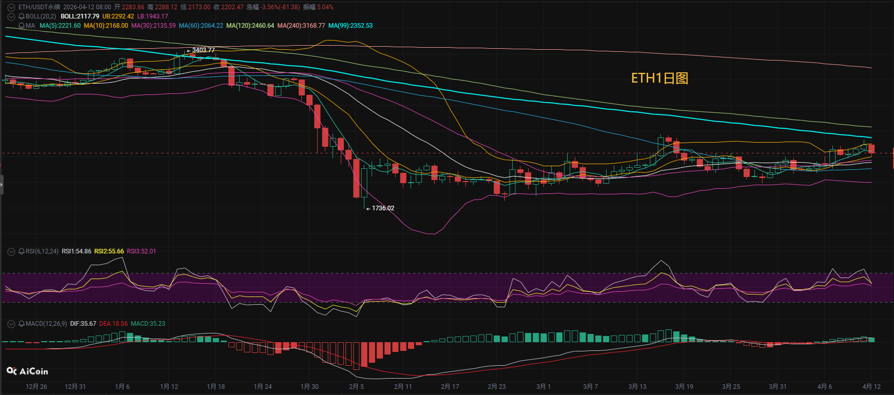
Task: Collapse the ETH/USDT main chart header chevron
Action: click(11, 7)
